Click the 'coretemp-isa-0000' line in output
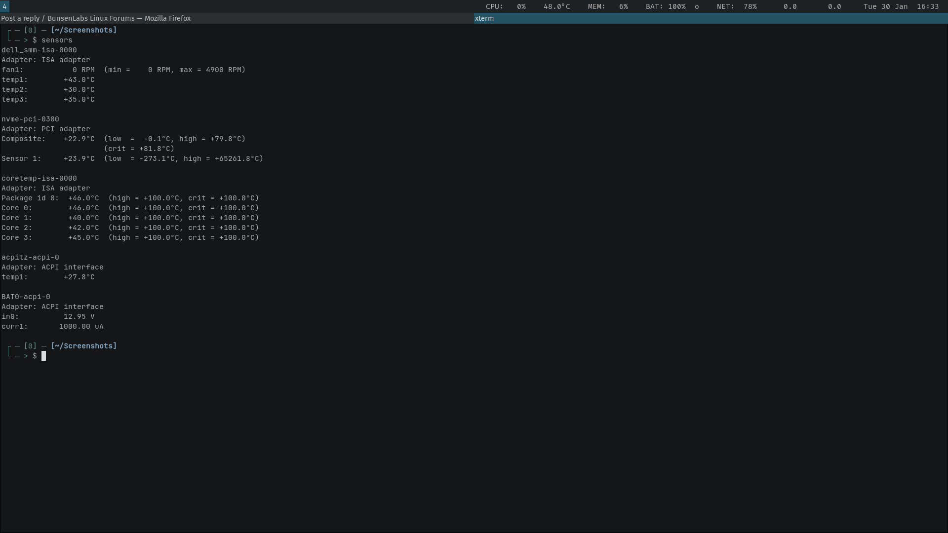The width and height of the screenshot is (948, 533). [x=39, y=178]
